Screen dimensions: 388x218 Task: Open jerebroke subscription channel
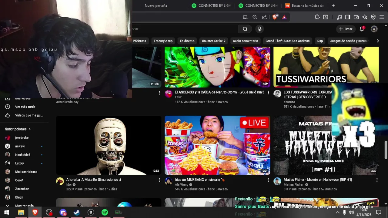click(22, 138)
